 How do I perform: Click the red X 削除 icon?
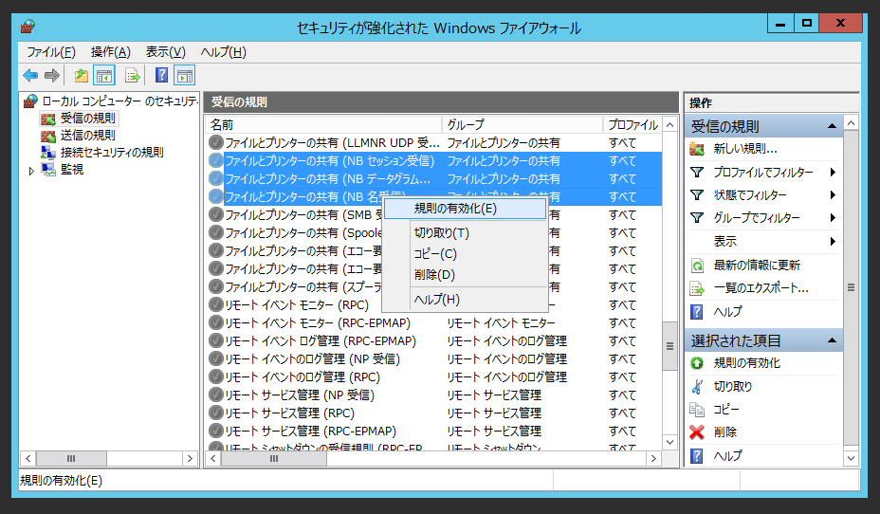697,432
